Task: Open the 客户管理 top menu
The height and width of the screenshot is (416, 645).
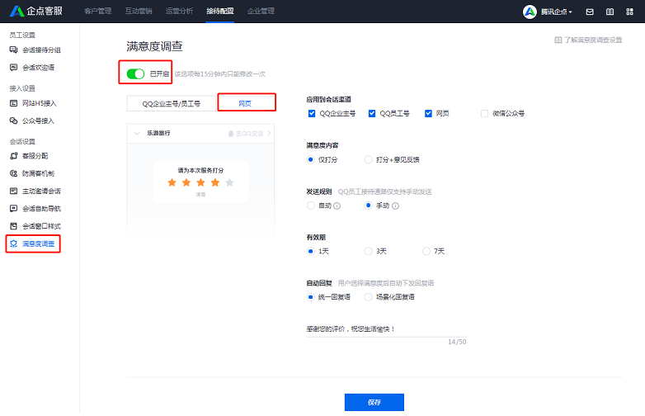Action: [98, 11]
